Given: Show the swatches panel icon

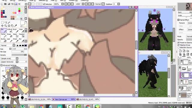Looking at the screenshot, I should coord(16,4).
